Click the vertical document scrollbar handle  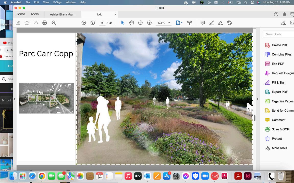coord(254,118)
